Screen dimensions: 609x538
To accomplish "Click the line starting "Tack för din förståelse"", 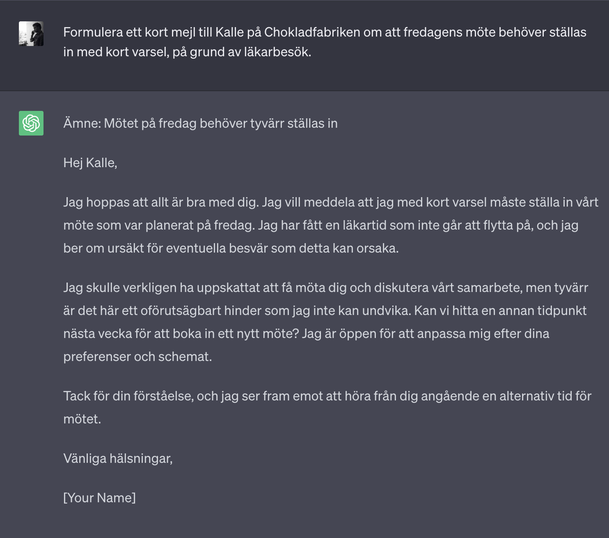I will tap(327, 396).
